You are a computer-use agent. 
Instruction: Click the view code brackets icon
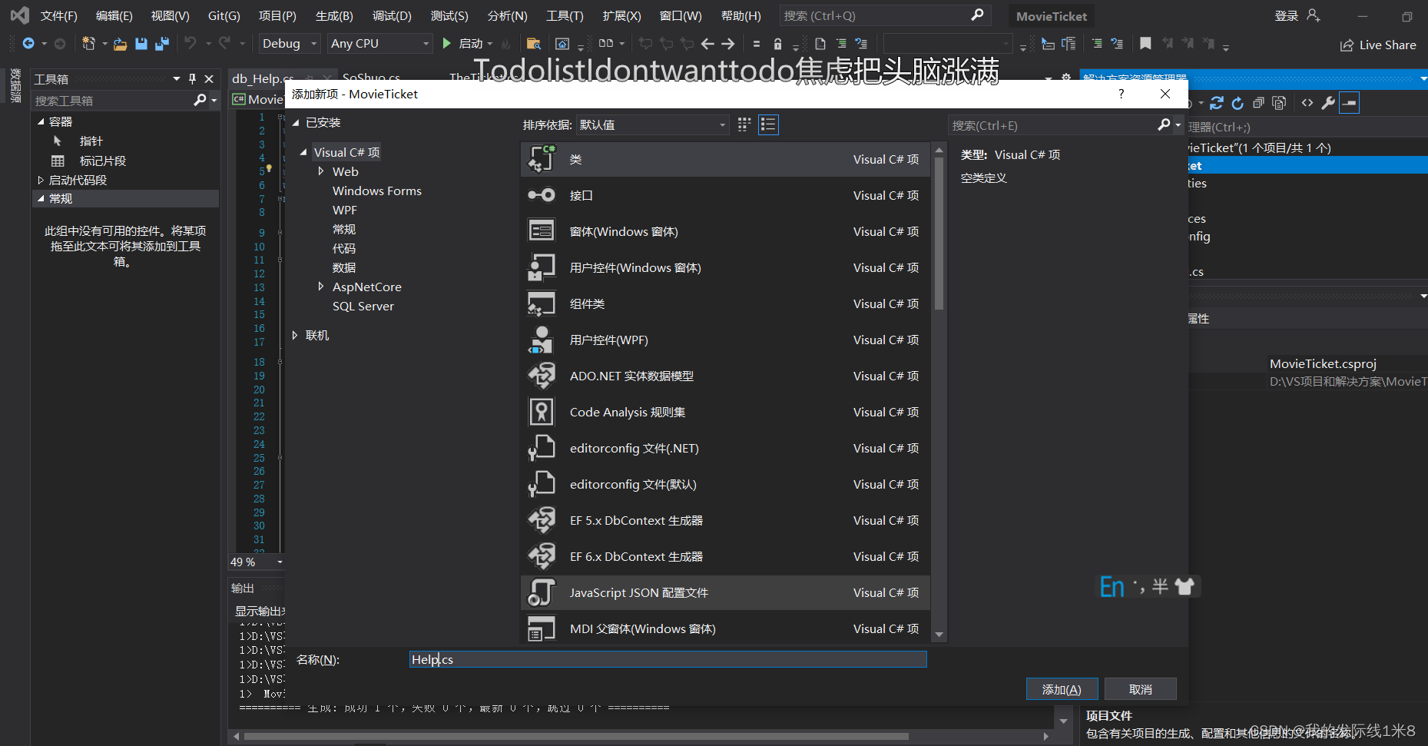1307,103
